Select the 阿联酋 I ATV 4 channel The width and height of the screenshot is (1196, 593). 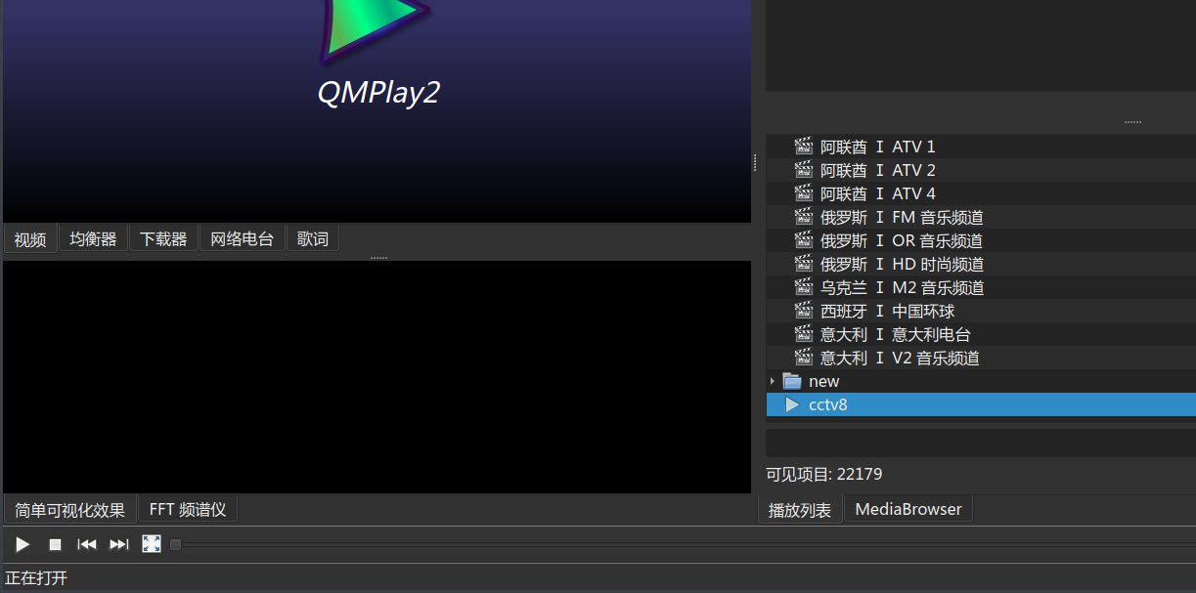click(981, 193)
